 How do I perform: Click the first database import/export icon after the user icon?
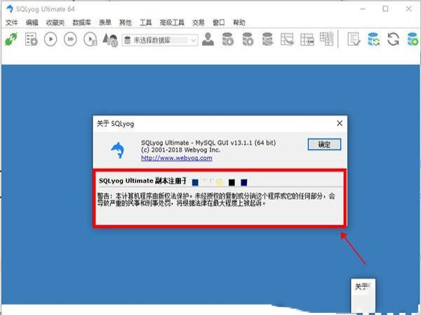coord(227,39)
